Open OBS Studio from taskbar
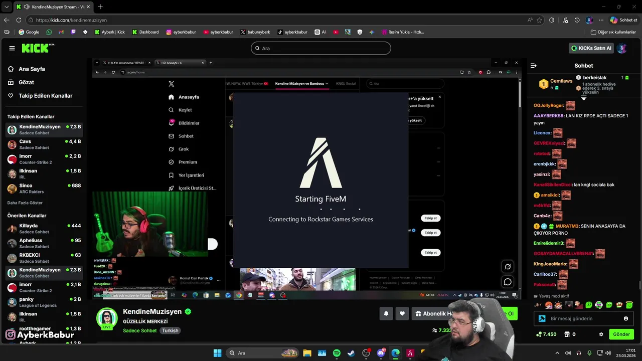Screen dimensions: 642x361 click(366, 353)
